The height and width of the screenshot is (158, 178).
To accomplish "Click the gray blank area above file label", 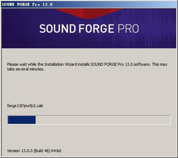I will point(89,87).
